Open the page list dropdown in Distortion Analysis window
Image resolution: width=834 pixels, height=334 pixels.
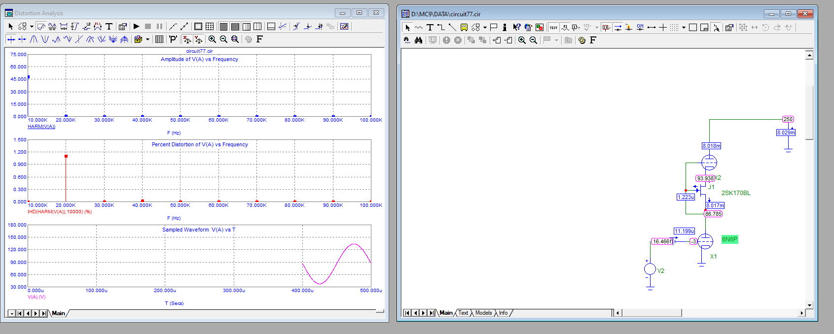click(x=12, y=313)
